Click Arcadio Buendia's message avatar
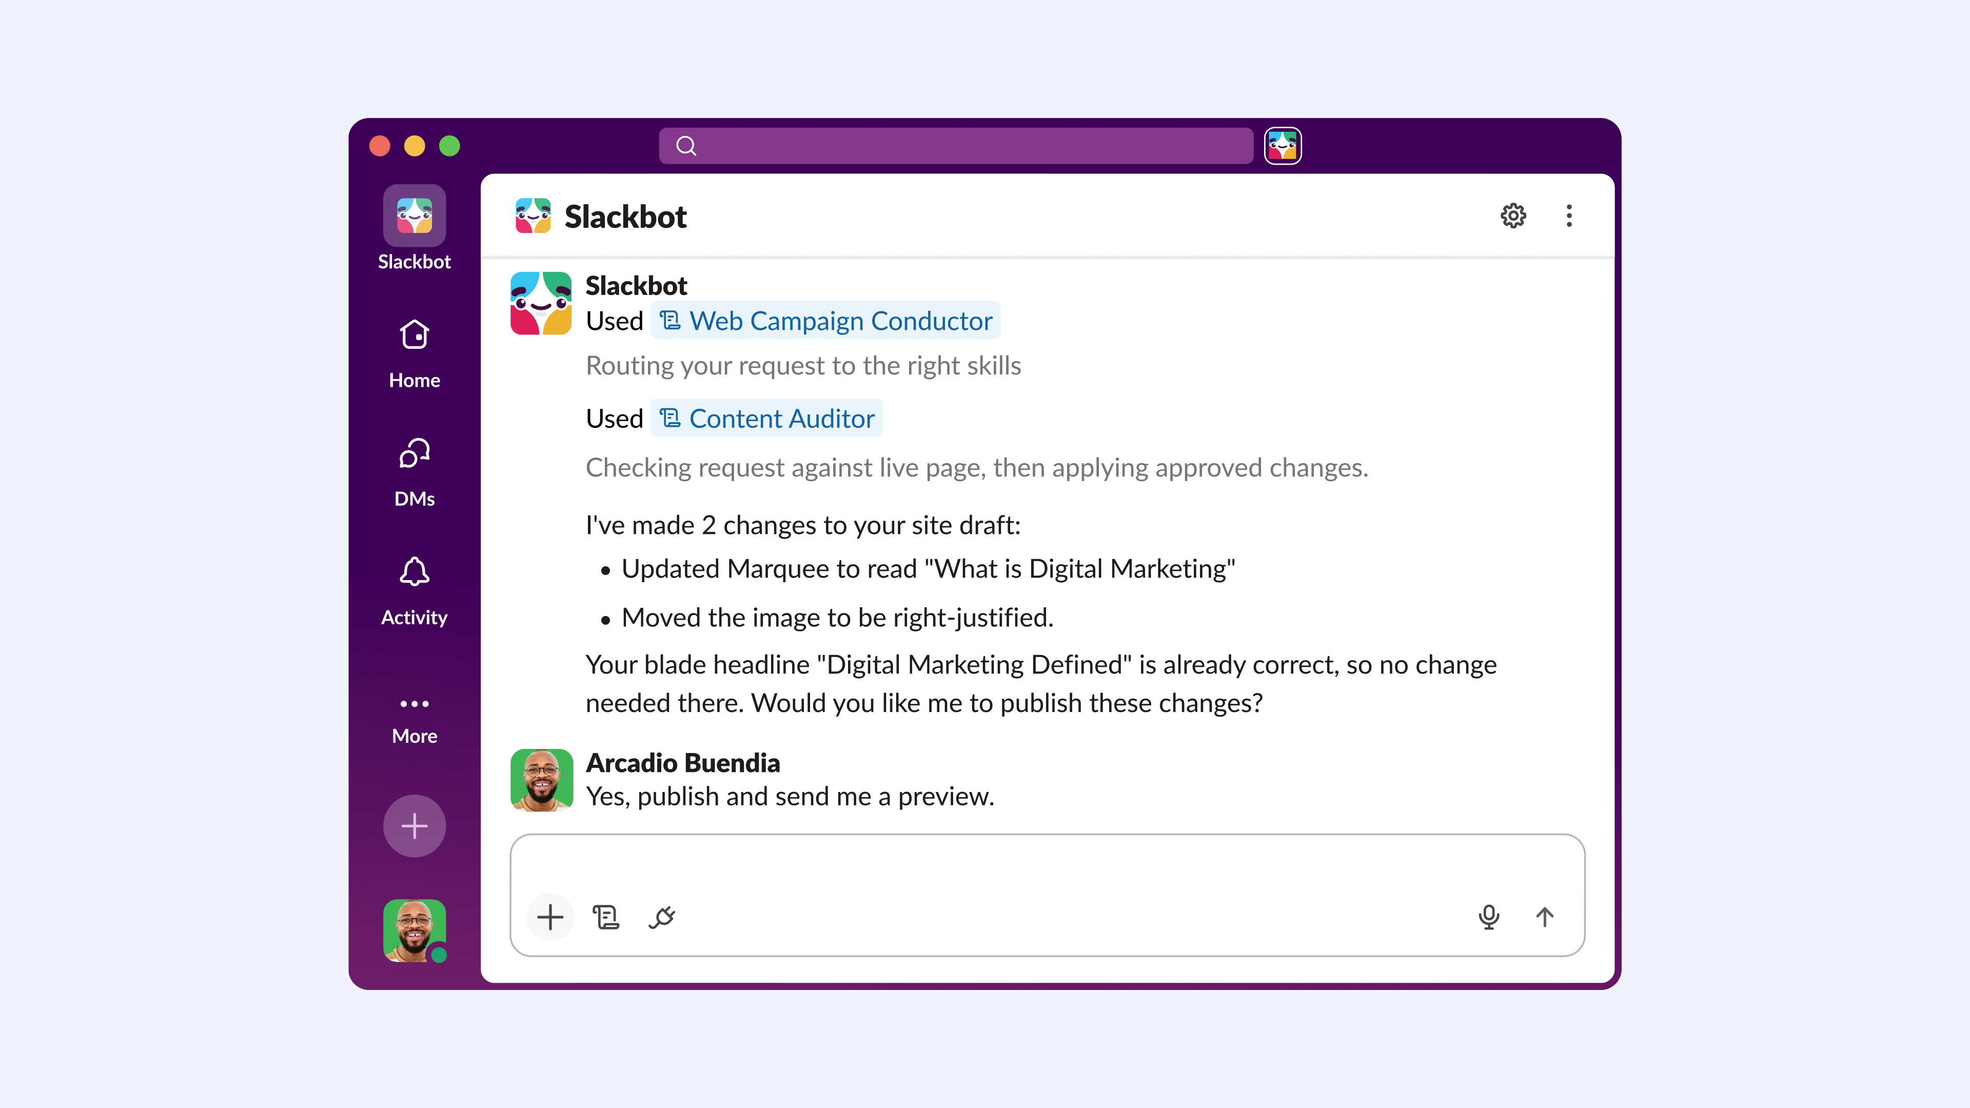 (541, 779)
